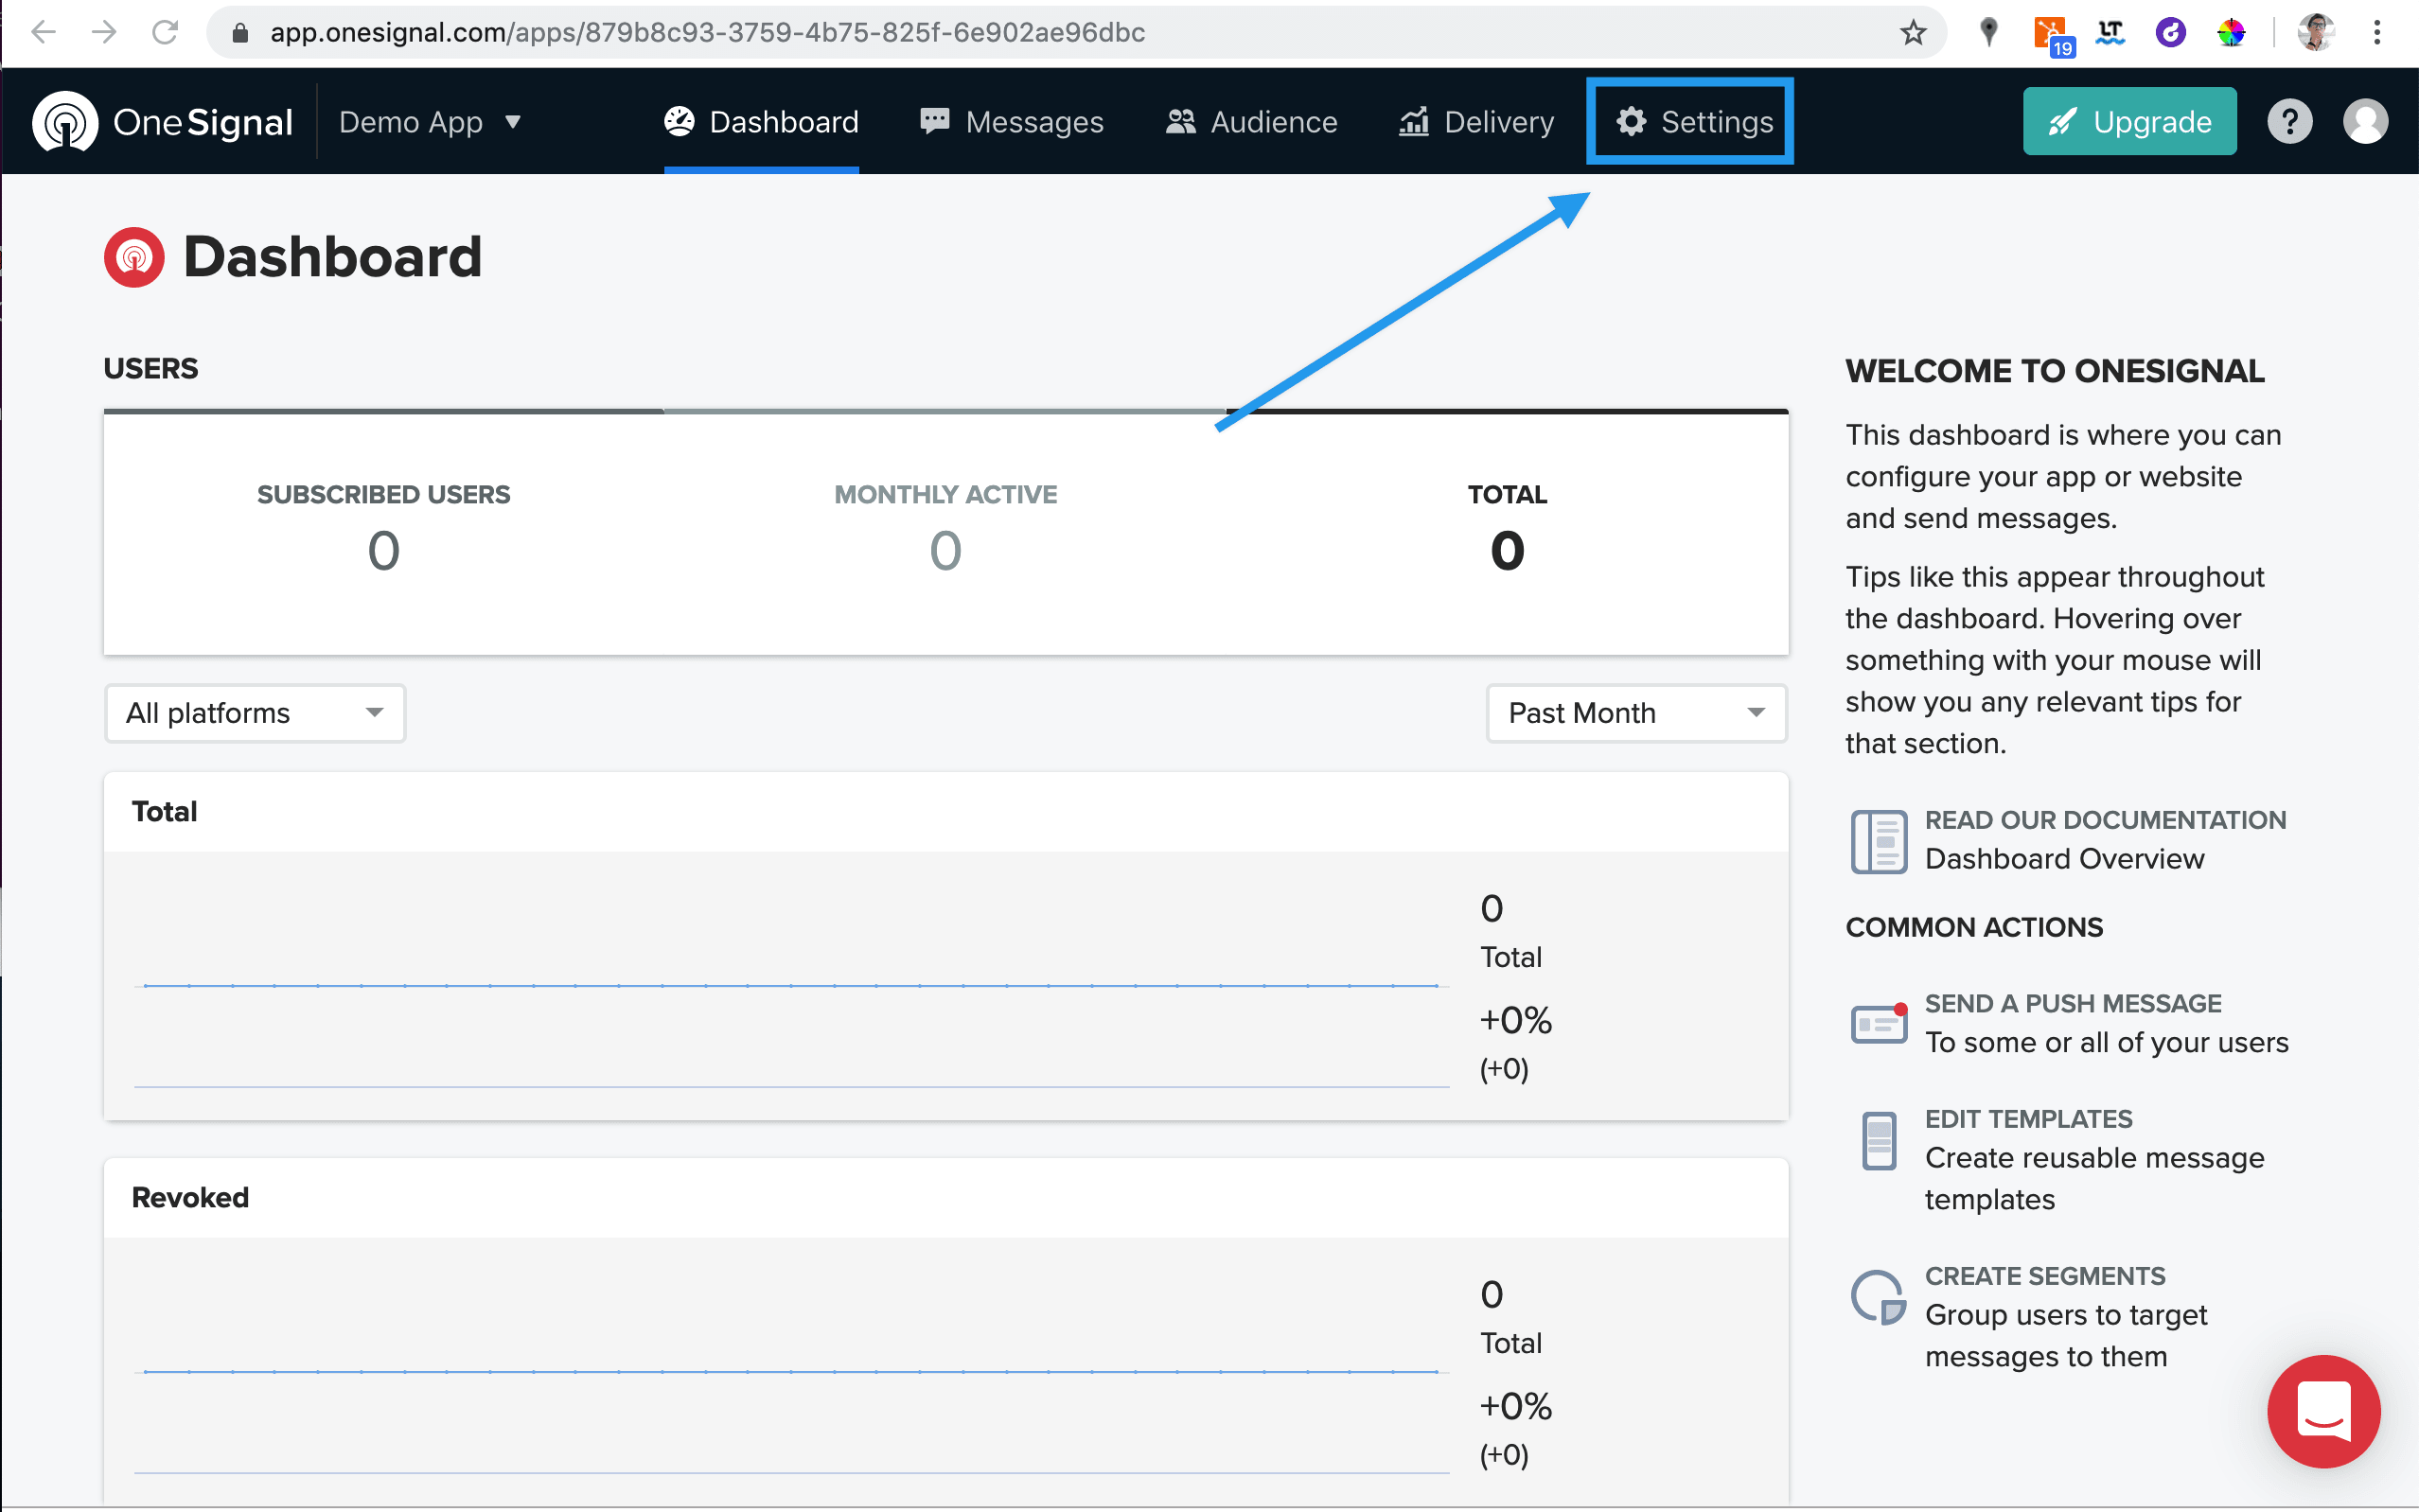Select the Subscribed Users stat card
Image resolution: width=2419 pixels, height=1512 pixels.
tap(384, 530)
